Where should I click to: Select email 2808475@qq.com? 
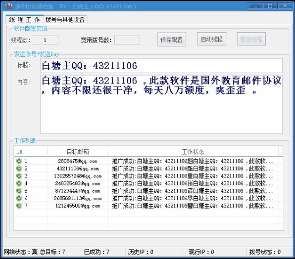(78, 161)
